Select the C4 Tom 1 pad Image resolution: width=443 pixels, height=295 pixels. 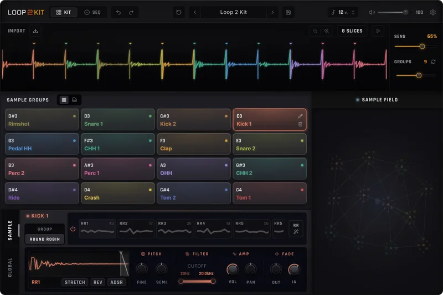point(270,194)
